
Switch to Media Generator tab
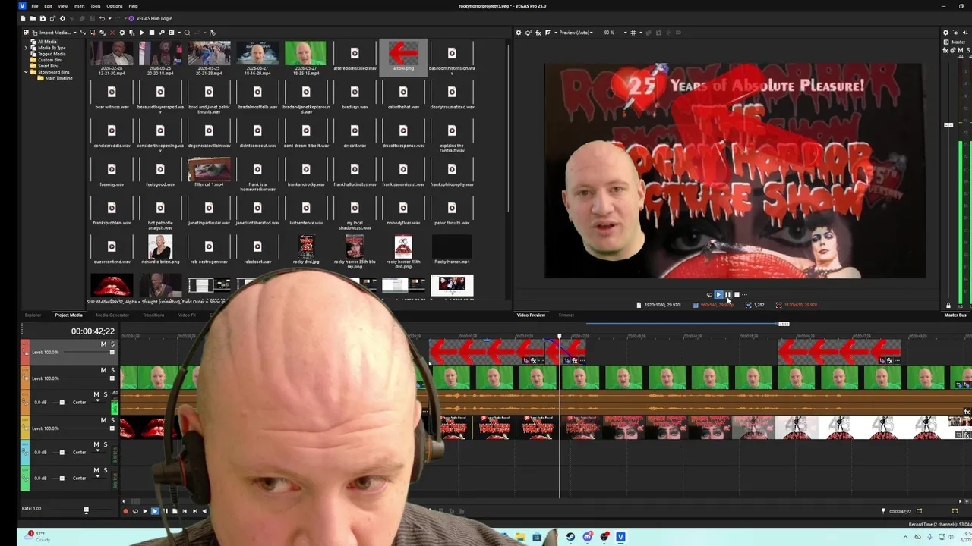[x=112, y=315]
